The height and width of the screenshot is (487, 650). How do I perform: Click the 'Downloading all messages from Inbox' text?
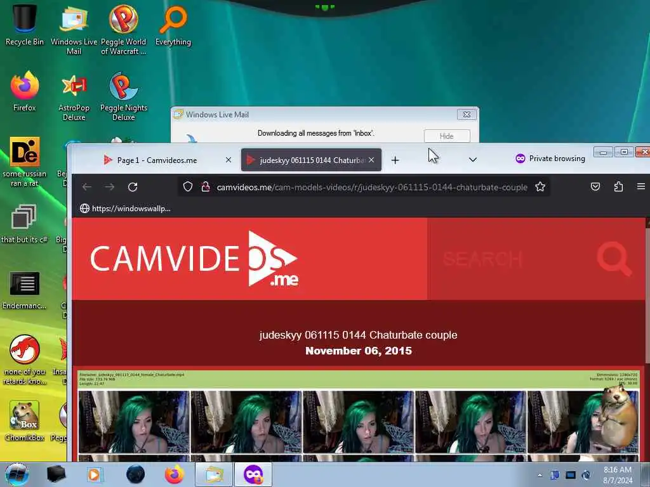point(316,133)
